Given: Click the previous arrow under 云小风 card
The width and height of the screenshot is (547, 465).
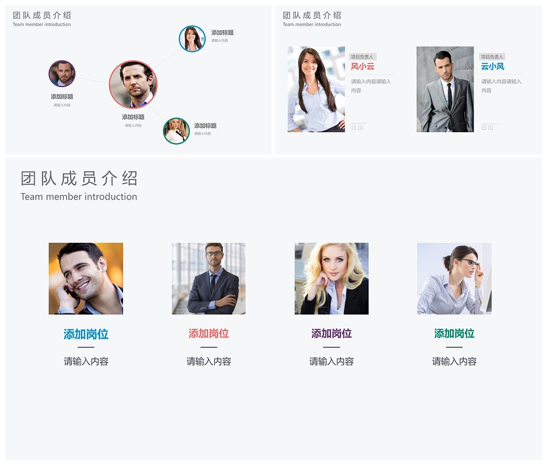Looking at the screenshot, I should [x=484, y=128].
